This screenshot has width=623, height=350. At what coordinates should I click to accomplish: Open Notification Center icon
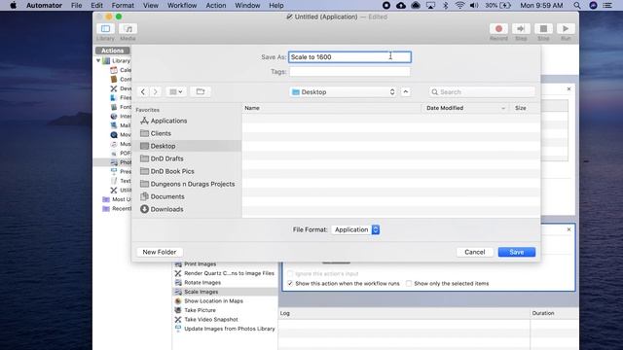[x=607, y=6]
